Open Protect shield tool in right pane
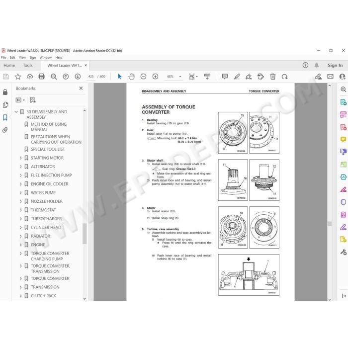Viewport: 348px width, 348px height. pos(343,202)
